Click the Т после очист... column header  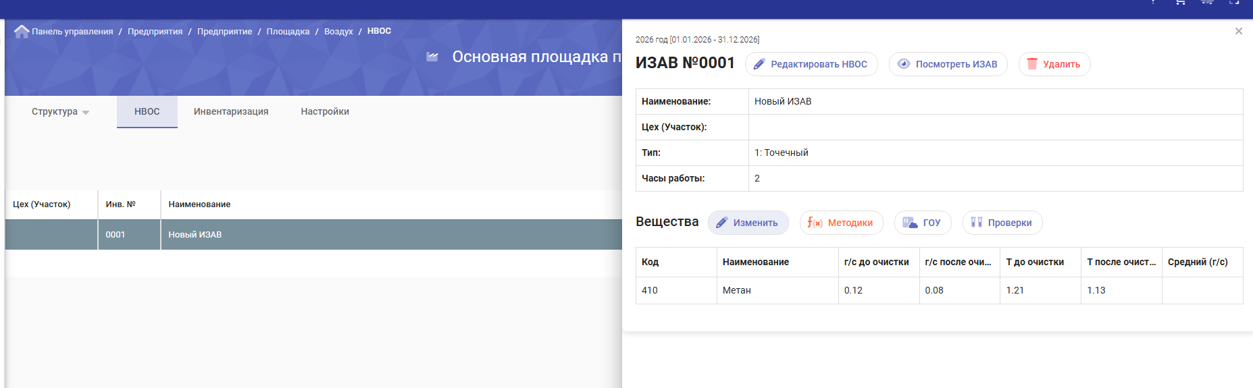coord(1121,262)
